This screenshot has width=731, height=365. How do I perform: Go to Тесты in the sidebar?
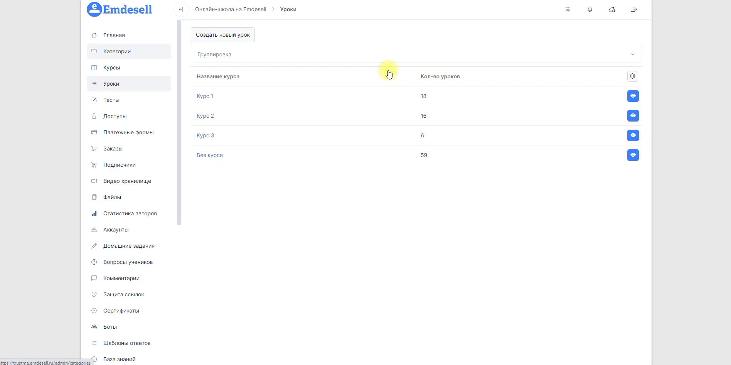click(111, 100)
